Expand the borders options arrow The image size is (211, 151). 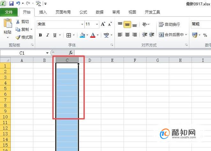(74, 35)
